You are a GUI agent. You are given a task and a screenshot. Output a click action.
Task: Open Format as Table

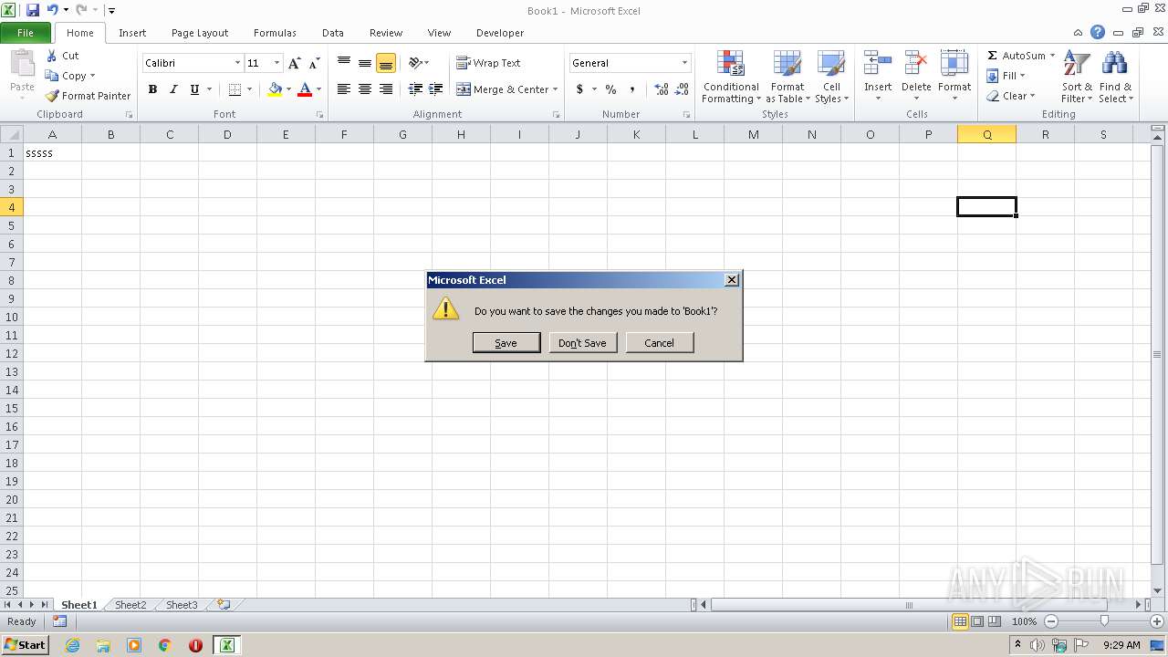coord(787,77)
